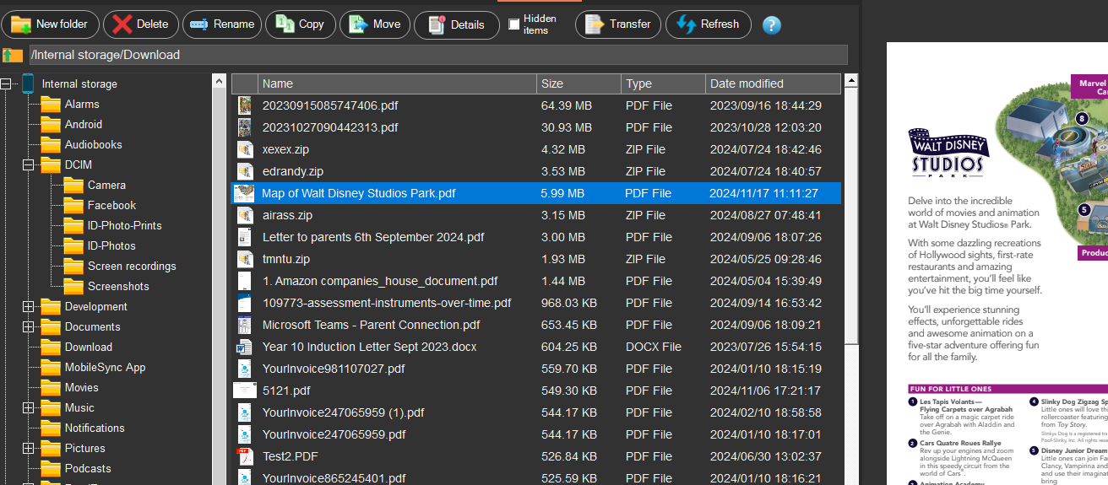Select the Podcasts folder in tree
This screenshot has height=485, width=1108.
(88, 468)
